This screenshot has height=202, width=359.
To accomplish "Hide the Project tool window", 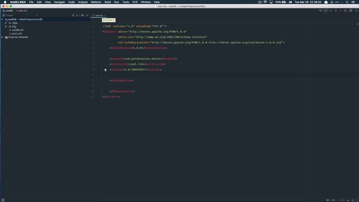I will click(88, 15).
